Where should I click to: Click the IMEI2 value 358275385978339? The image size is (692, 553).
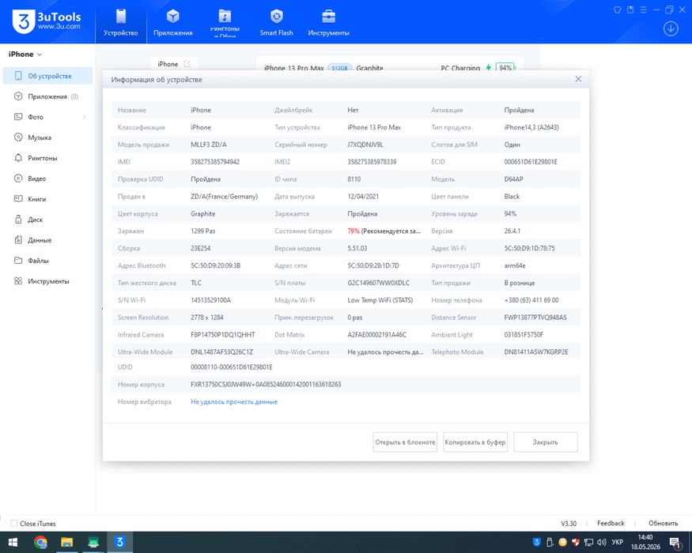[372, 162]
